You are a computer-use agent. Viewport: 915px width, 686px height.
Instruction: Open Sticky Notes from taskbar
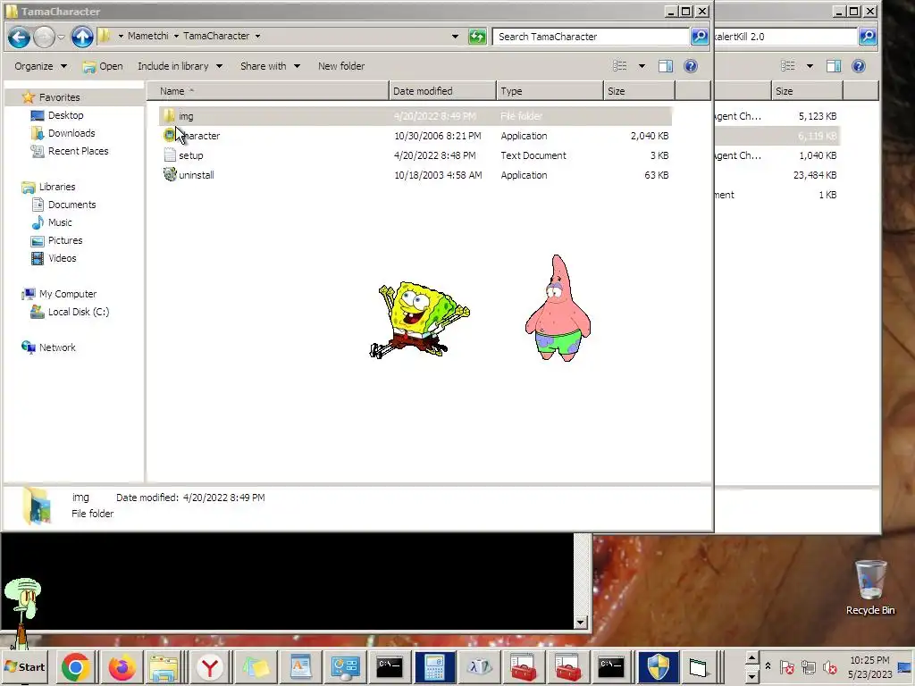[256, 666]
